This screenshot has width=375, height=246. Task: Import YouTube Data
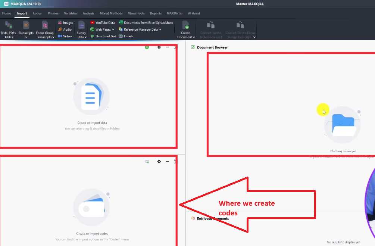pos(103,23)
